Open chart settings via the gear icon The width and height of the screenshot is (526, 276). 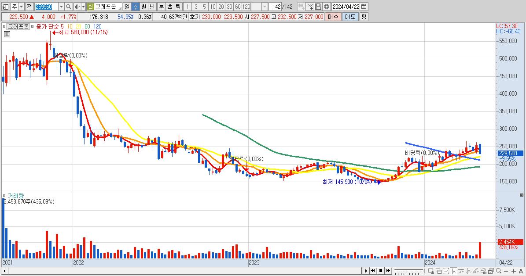tap(327, 7)
